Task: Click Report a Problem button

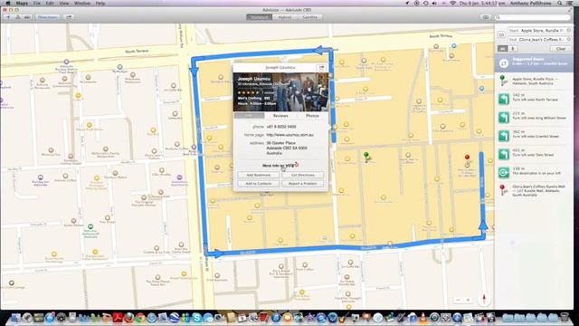Action: [302, 184]
